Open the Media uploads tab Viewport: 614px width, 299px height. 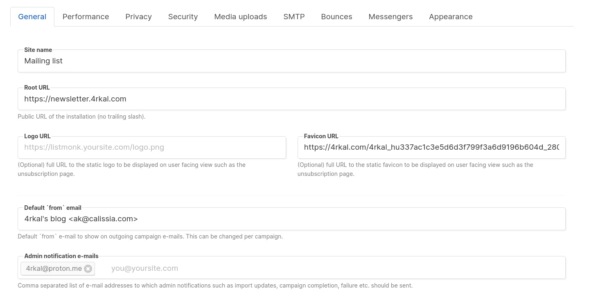(x=240, y=17)
